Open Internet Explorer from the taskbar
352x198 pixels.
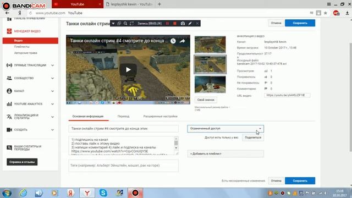coord(23,193)
